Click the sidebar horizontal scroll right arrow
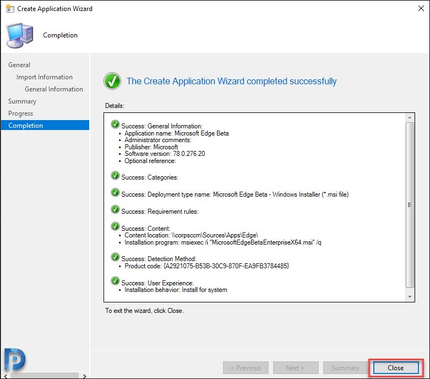The image size is (430, 379). (x=85, y=376)
